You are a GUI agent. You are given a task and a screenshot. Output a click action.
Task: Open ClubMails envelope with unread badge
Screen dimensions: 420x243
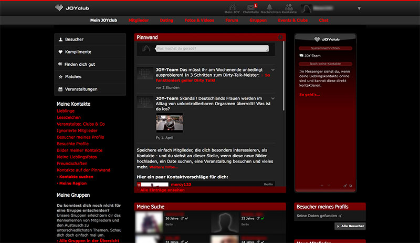(250, 8)
